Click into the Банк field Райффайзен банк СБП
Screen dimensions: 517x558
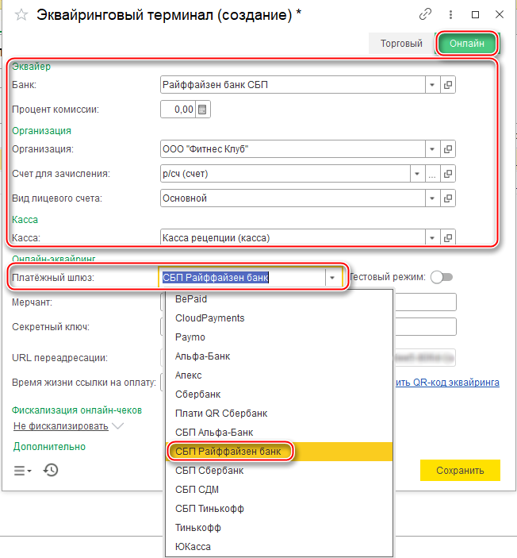293,85
